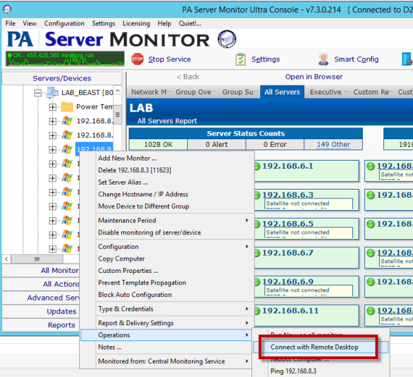Viewport: 413px width, 377px height.
Task: Open the Licensing menu
Action: click(136, 23)
